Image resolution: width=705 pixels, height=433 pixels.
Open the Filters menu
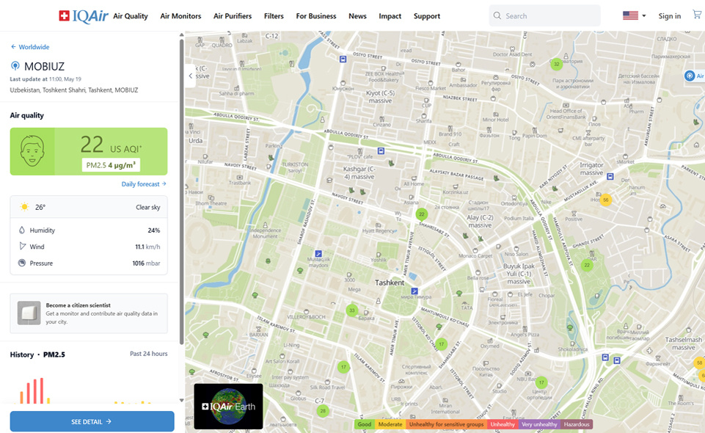pos(274,16)
